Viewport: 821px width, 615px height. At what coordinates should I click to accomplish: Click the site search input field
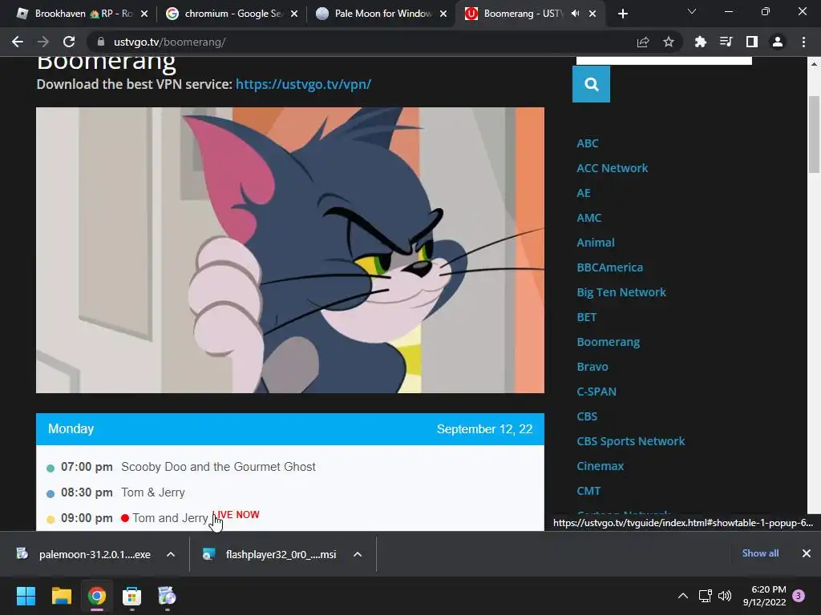(664, 60)
